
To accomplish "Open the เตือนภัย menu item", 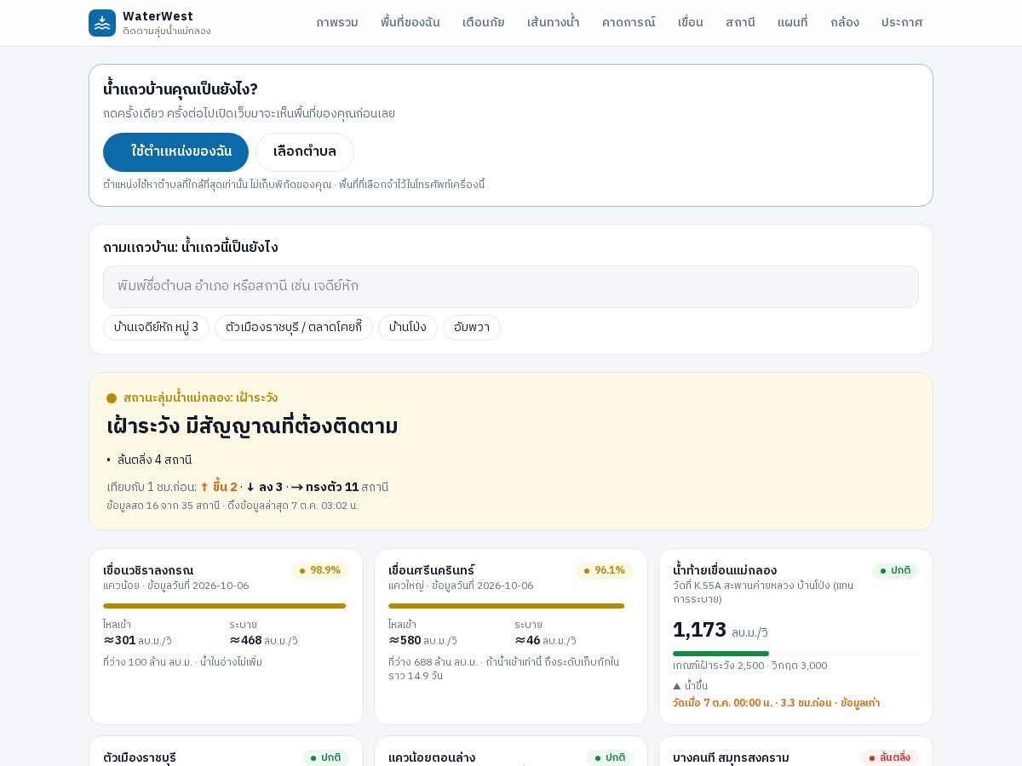I will pos(484,23).
